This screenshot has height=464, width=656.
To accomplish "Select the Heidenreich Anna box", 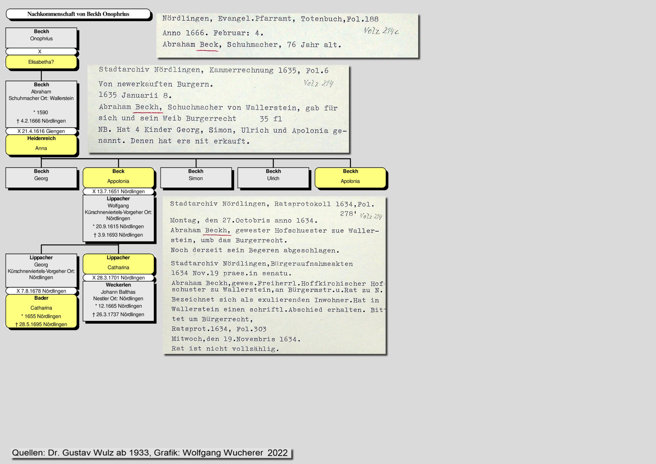I will pyautogui.click(x=41, y=145).
